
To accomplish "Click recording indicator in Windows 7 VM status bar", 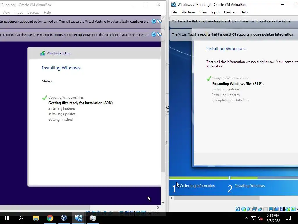I will tap(276, 209).
